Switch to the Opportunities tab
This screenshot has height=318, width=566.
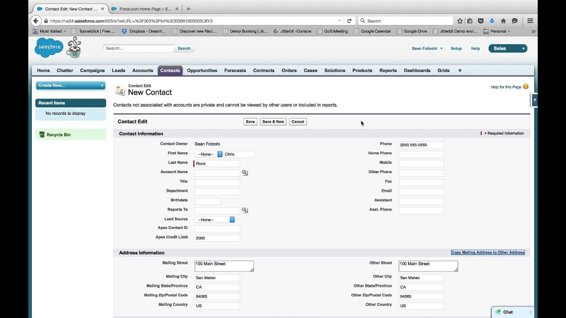202,71
